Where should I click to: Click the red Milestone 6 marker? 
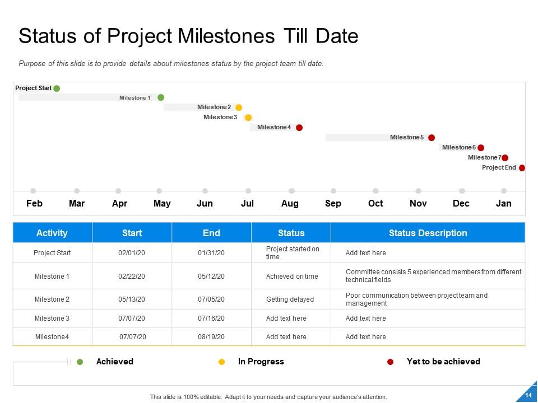click(481, 148)
